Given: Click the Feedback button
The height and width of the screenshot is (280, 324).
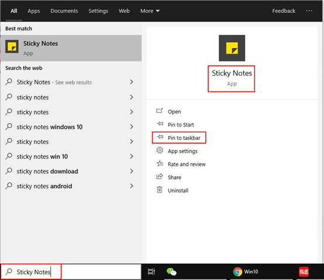Looking at the screenshot, I should [284, 11].
